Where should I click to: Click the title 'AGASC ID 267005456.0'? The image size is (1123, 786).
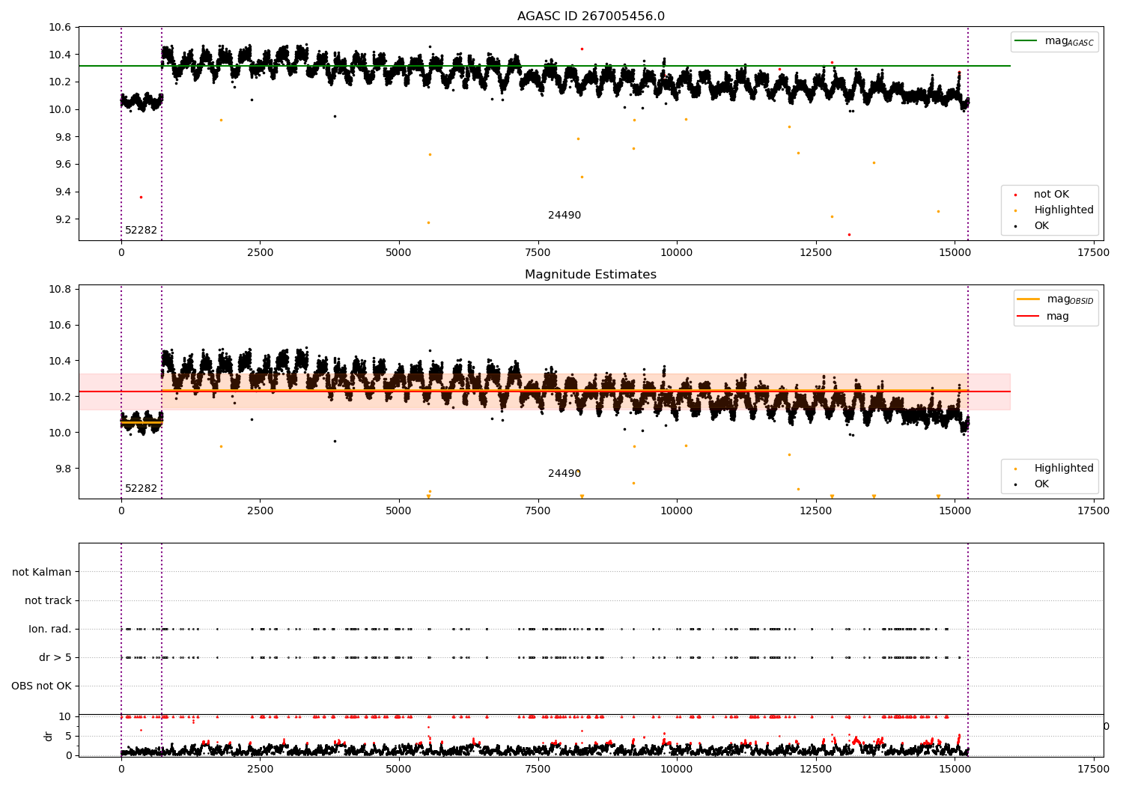tap(591, 16)
